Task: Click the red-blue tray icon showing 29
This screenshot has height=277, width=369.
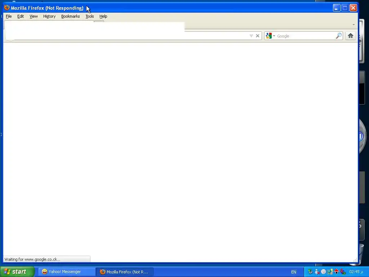Action: coord(343,272)
